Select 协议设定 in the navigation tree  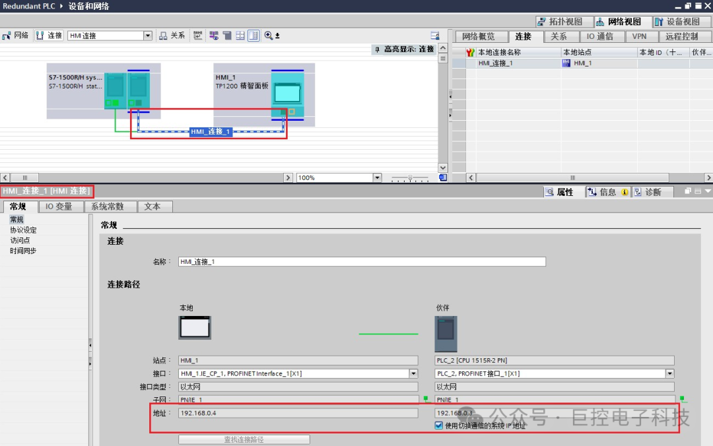[x=23, y=230]
